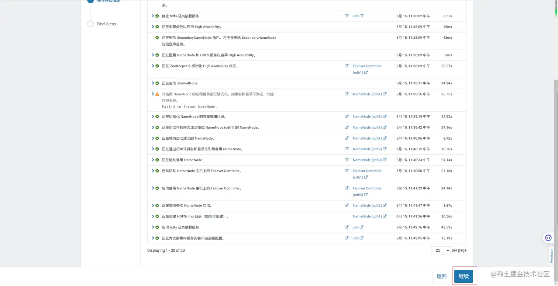Open the assistant chat bubble icon
The image size is (558, 286).
tap(548, 238)
